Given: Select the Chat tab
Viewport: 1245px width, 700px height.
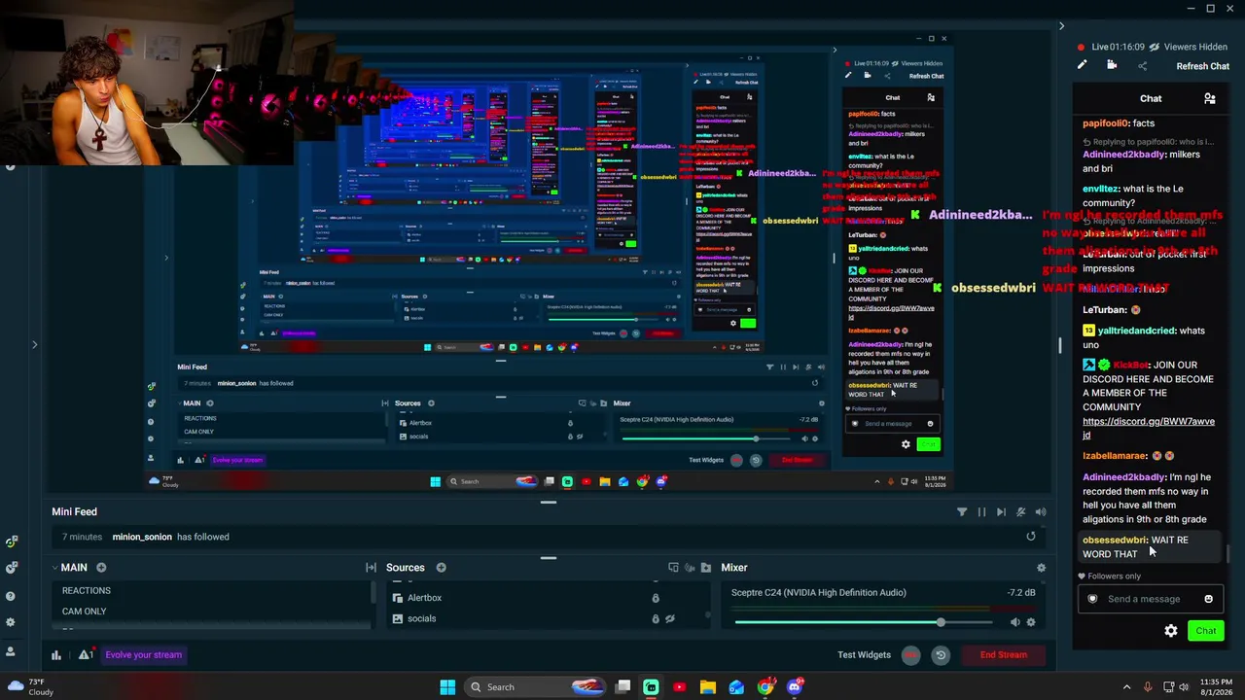Looking at the screenshot, I should (1151, 98).
